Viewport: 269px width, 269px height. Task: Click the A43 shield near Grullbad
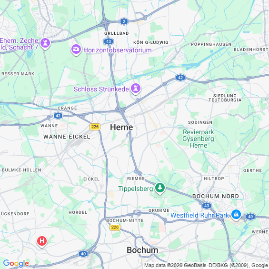click(109, 41)
